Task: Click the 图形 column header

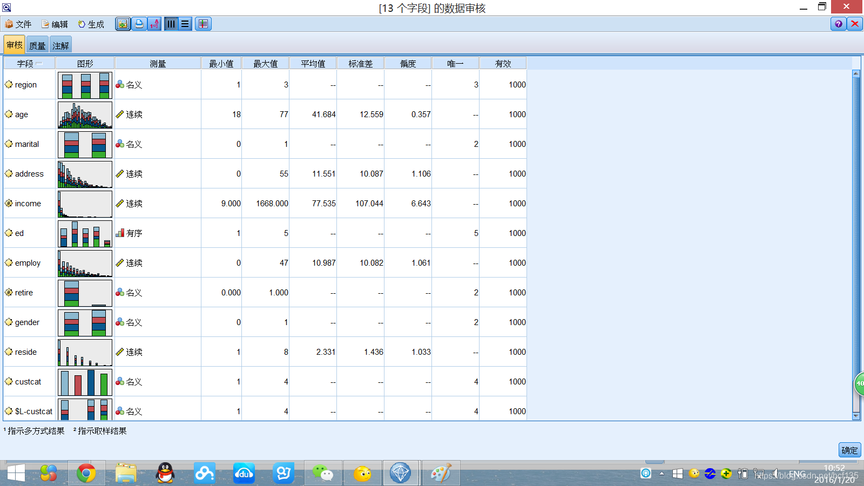Action: 85,64
